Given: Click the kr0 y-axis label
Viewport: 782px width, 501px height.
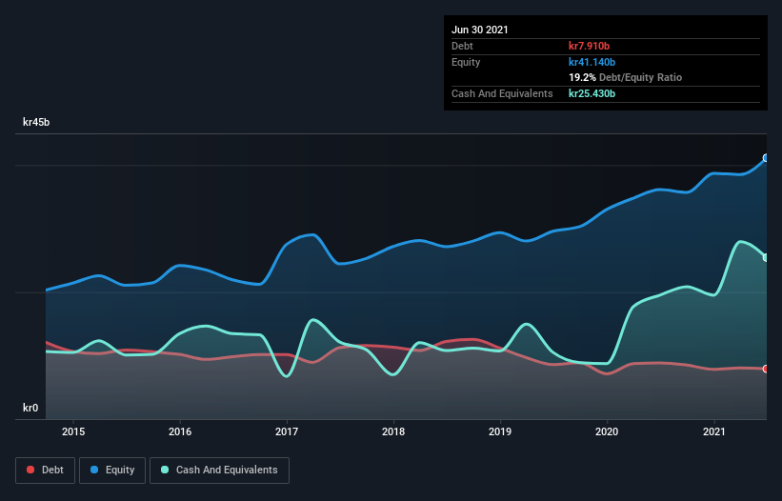Looking at the screenshot, I should [x=30, y=408].
